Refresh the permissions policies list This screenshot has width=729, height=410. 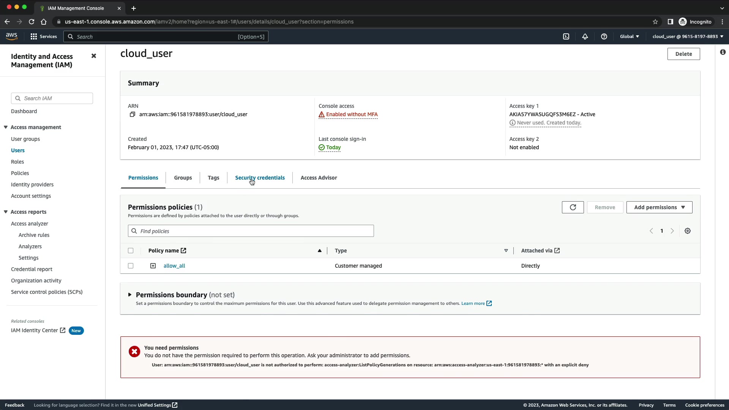[573, 207]
